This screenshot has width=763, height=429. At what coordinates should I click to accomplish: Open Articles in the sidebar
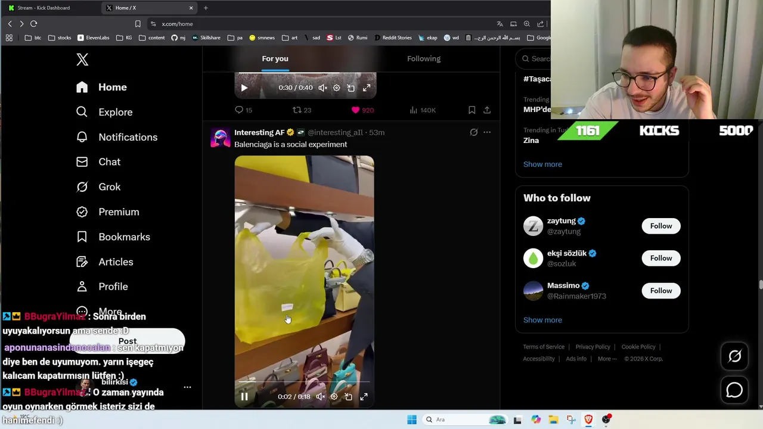[105, 262]
